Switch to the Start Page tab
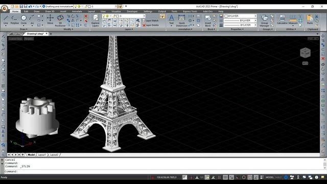Screen dimensions: 327x184 point(17,34)
